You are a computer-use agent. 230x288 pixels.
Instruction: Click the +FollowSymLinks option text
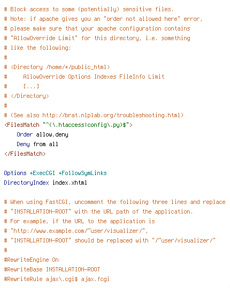[82, 173]
